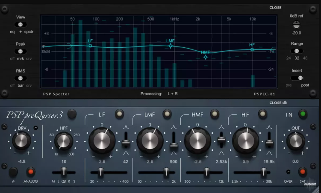Click the DRV indicator LED

point(35,128)
